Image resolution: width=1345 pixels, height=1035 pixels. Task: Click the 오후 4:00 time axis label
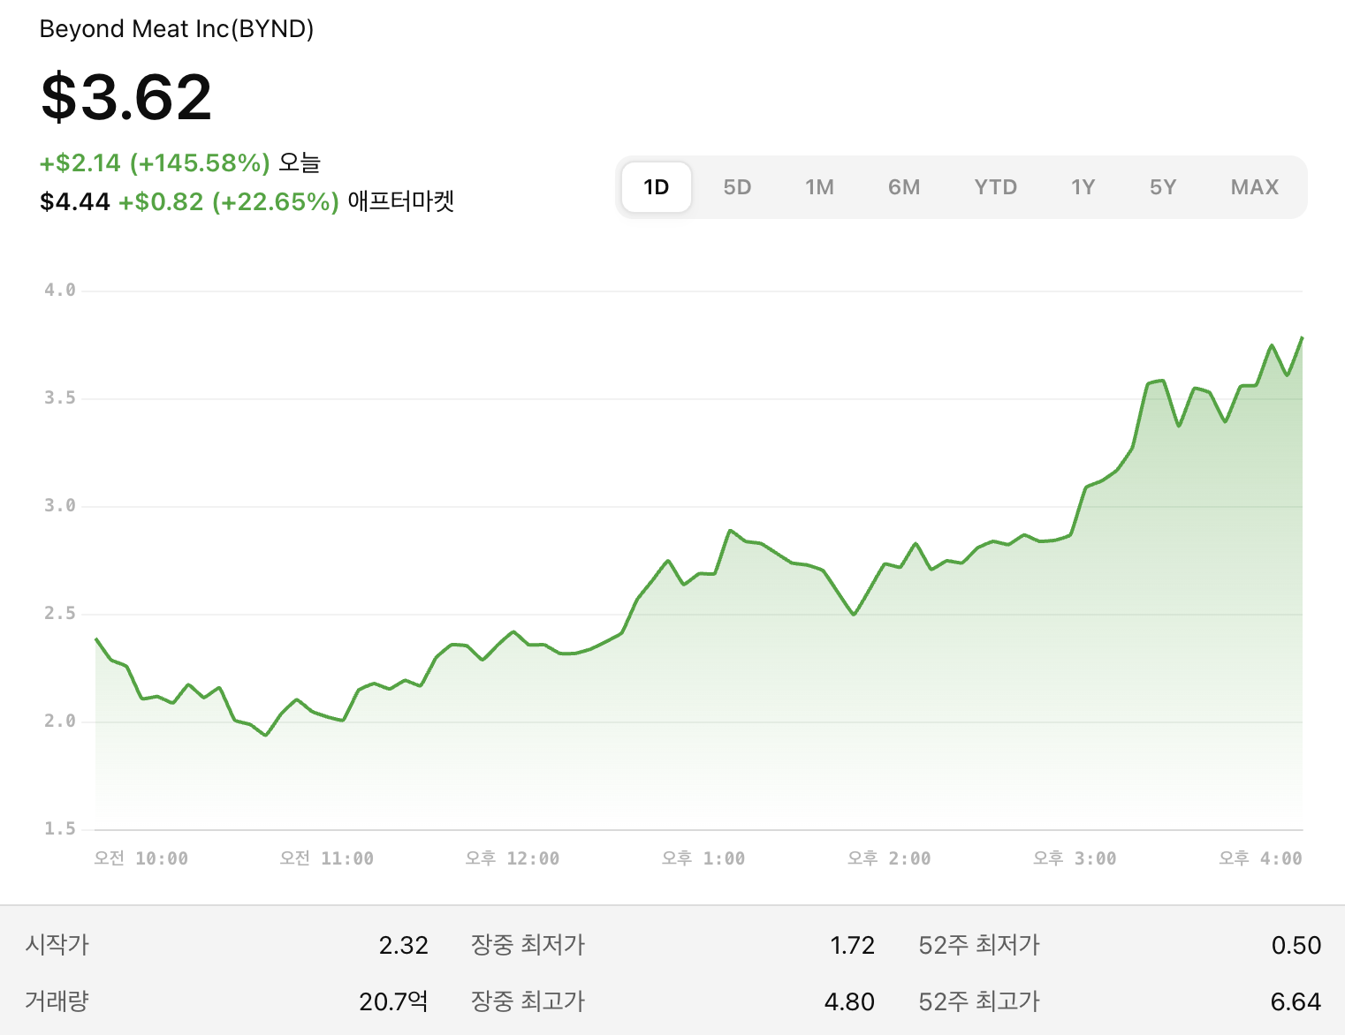tap(1260, 858)
